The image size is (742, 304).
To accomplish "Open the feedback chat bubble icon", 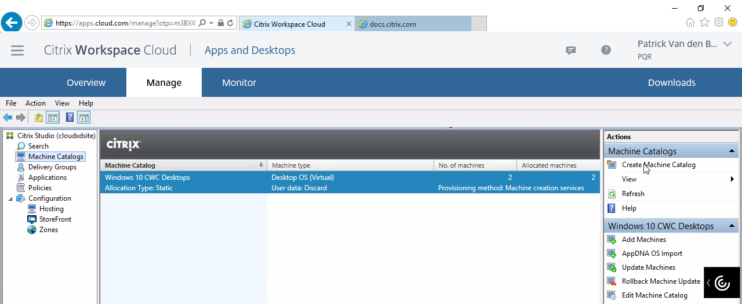I will (x=571, y=50).
